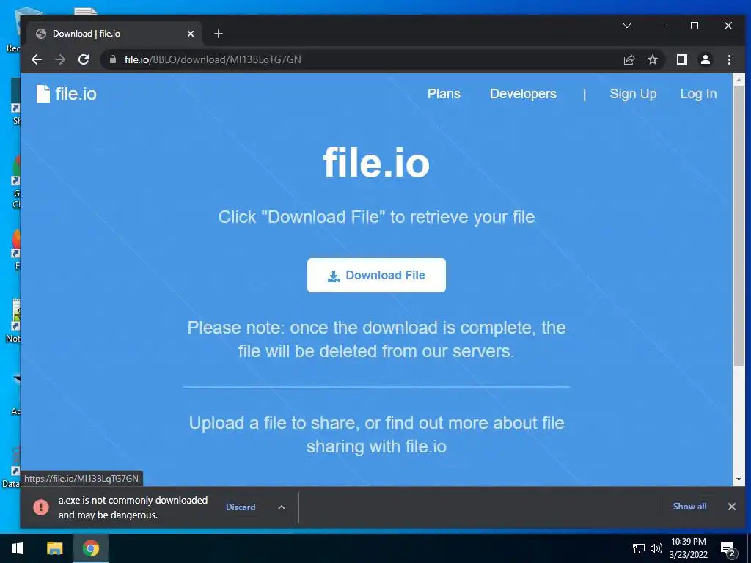
Task: Minimize the Chrome window
Action: click(661, 26)
